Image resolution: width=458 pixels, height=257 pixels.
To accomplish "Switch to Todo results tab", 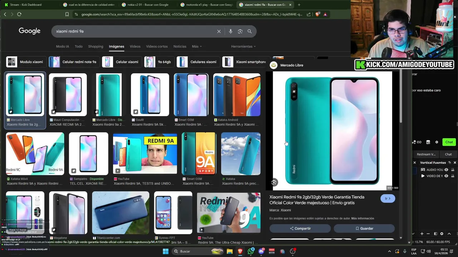I will coord(79,46).
